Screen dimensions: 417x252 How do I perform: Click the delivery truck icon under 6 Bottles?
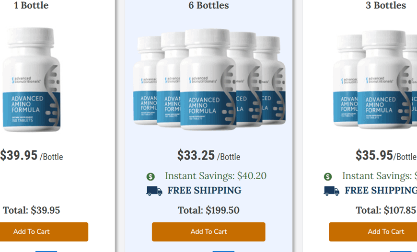154,191
